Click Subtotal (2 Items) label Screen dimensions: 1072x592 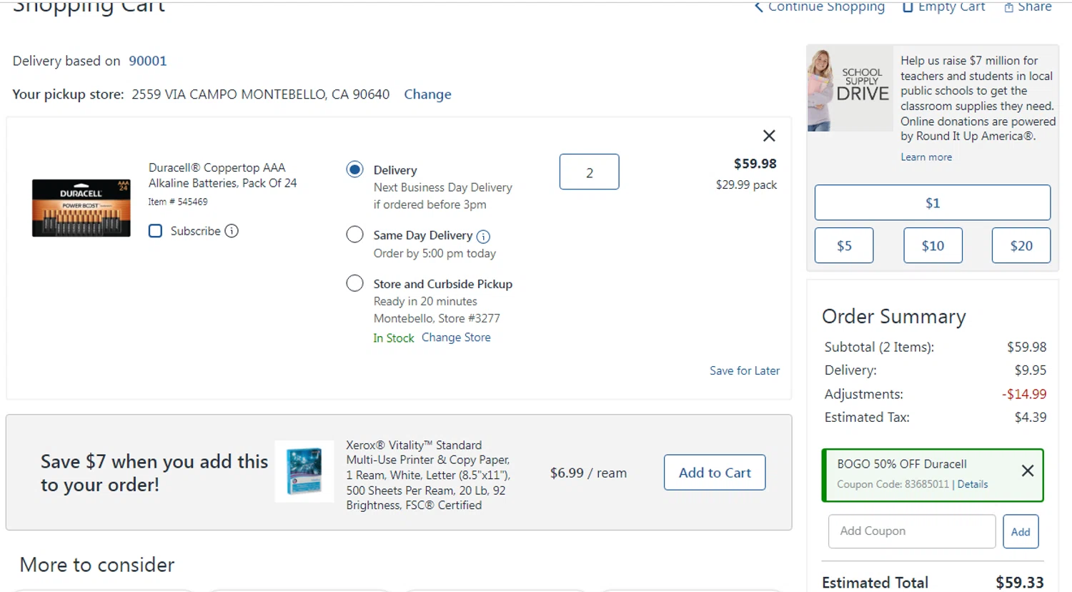(879, 347)
